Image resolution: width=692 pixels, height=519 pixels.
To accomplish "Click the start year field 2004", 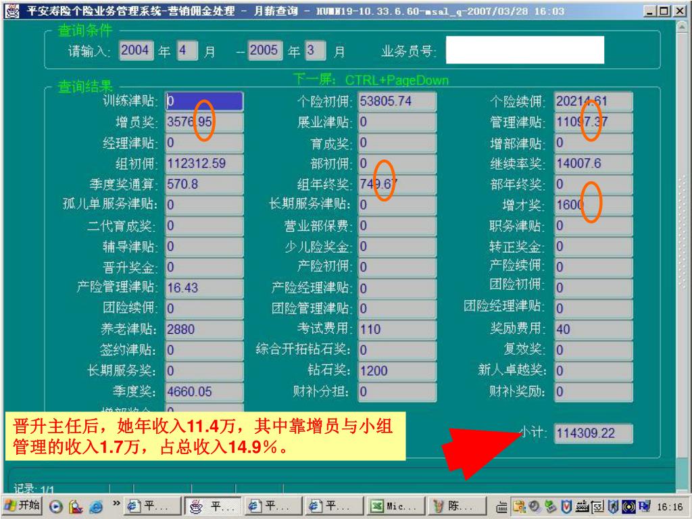I will (x=136, y=50).
